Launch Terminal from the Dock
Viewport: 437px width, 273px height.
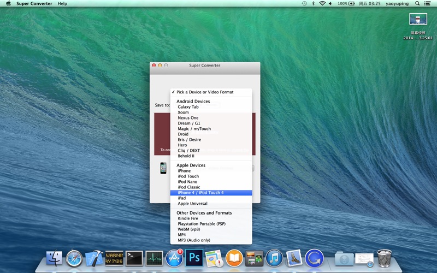[x=134, y=258]
